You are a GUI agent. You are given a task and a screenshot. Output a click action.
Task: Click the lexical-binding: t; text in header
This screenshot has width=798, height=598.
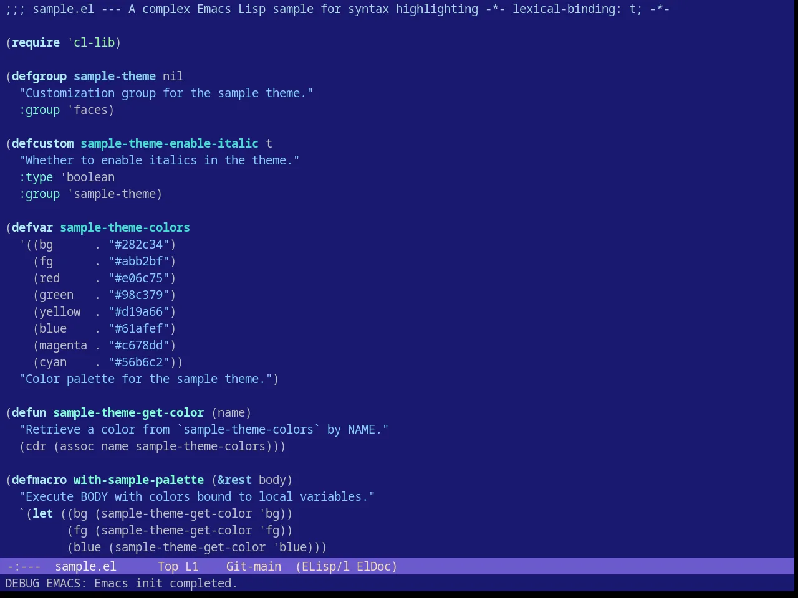(577, 9)
